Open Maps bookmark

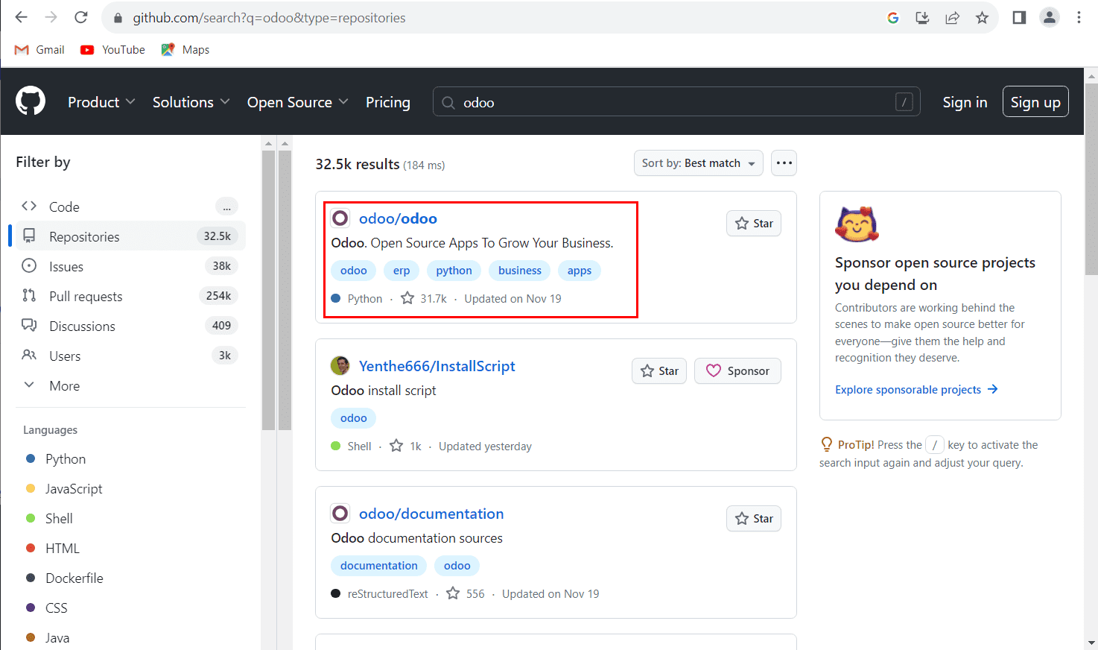coord(185,50)
